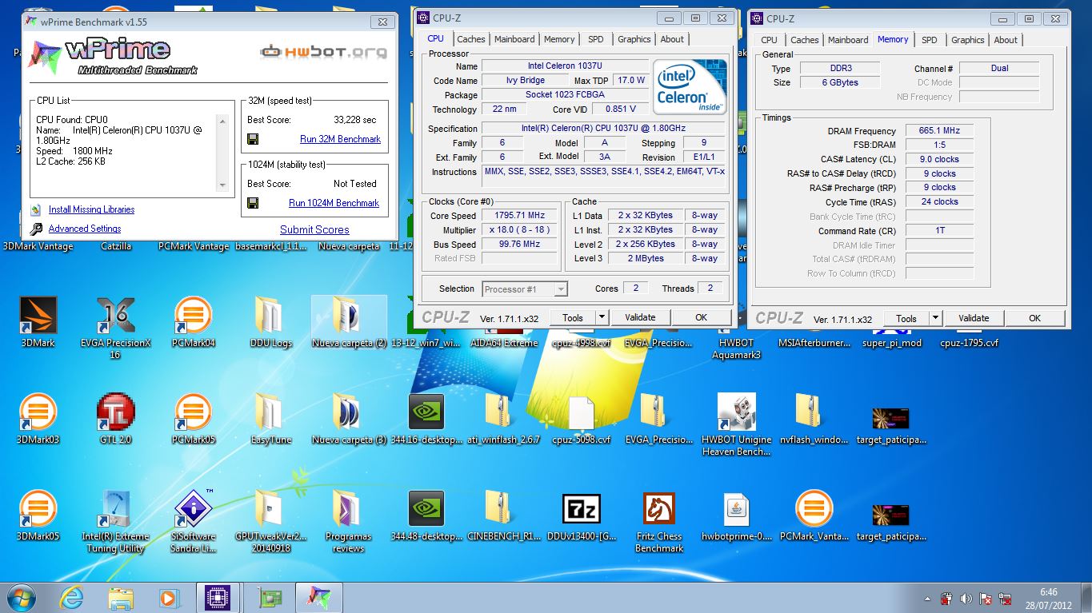
Task: Launch GTL 2.0 shortcut
Action: point(115,419)
